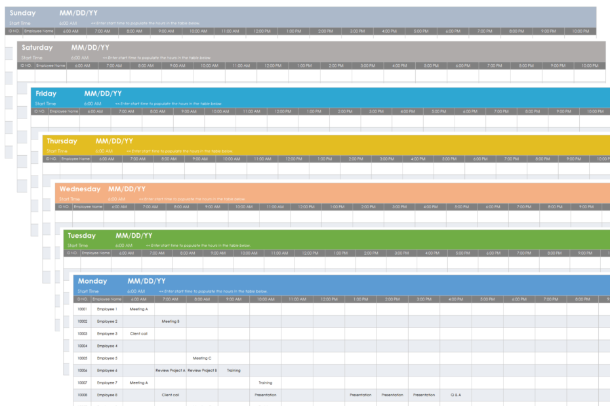Select ID cell 10001
The height and width of the screenshot is (406, 610).
(x=82, y=309)
